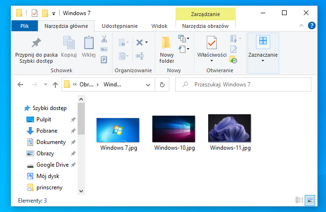Click the Nowy folder icon
The width and height of the screenshot is (326, 212).
coord(167,43)
